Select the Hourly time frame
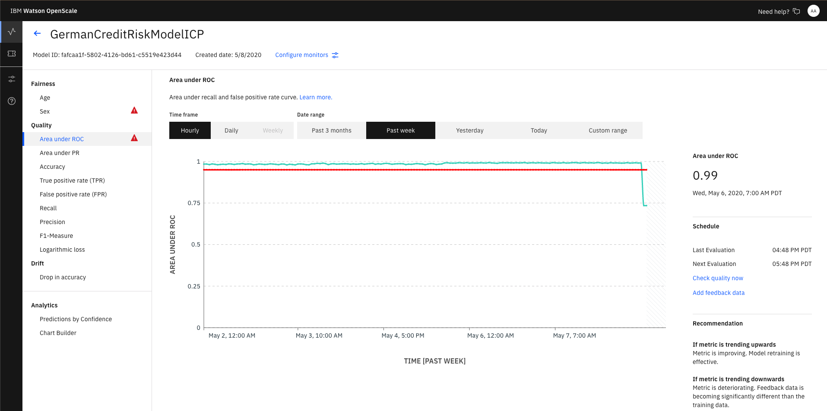 190,130
